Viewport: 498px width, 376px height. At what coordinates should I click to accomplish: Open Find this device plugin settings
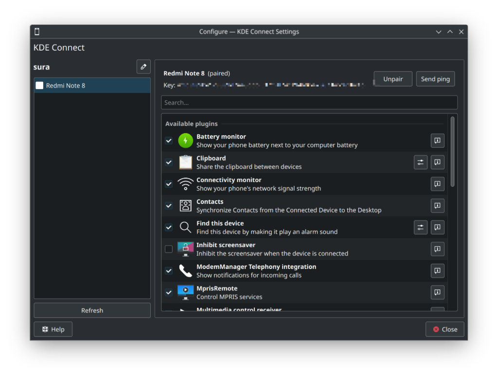420,227
